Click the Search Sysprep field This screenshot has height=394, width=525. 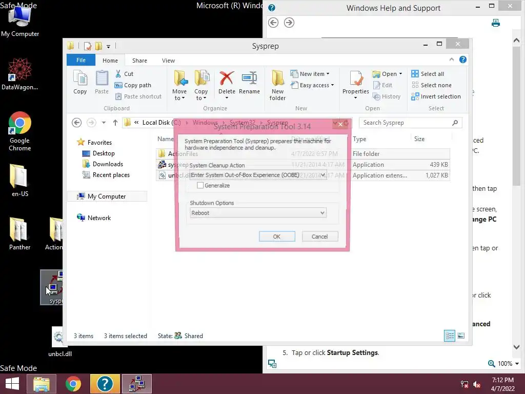click(410, 123)
